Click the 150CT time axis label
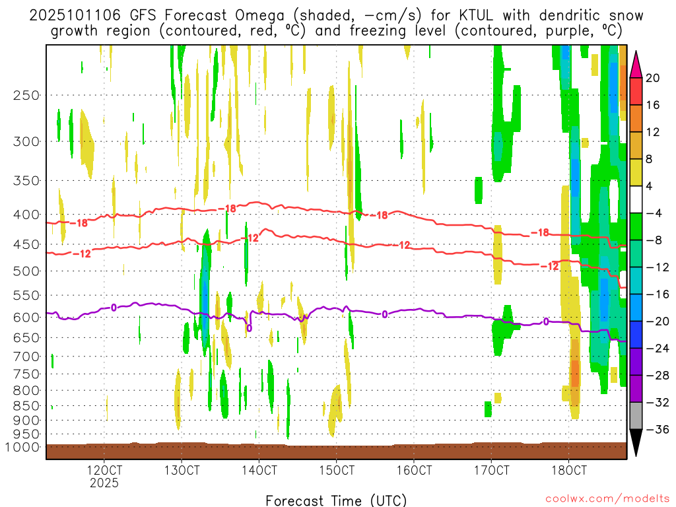Viewport: 676px width, 507px height. coord(337,470)
